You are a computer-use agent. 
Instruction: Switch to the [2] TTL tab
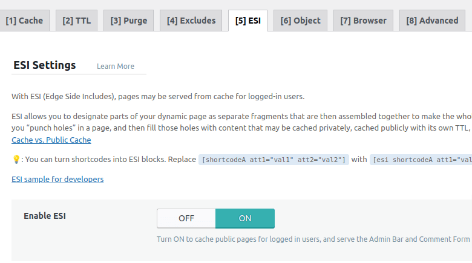coord(76,21)
